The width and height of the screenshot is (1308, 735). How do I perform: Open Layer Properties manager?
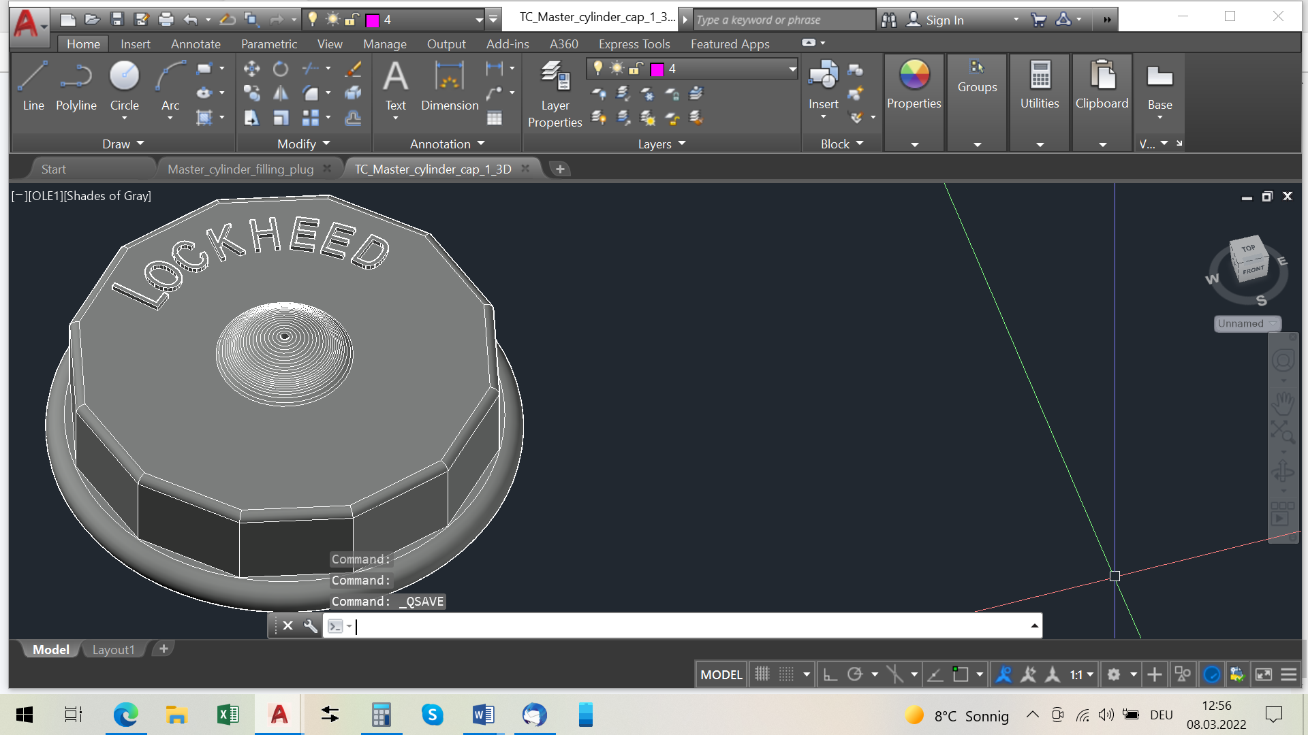(x=555, y=94)
